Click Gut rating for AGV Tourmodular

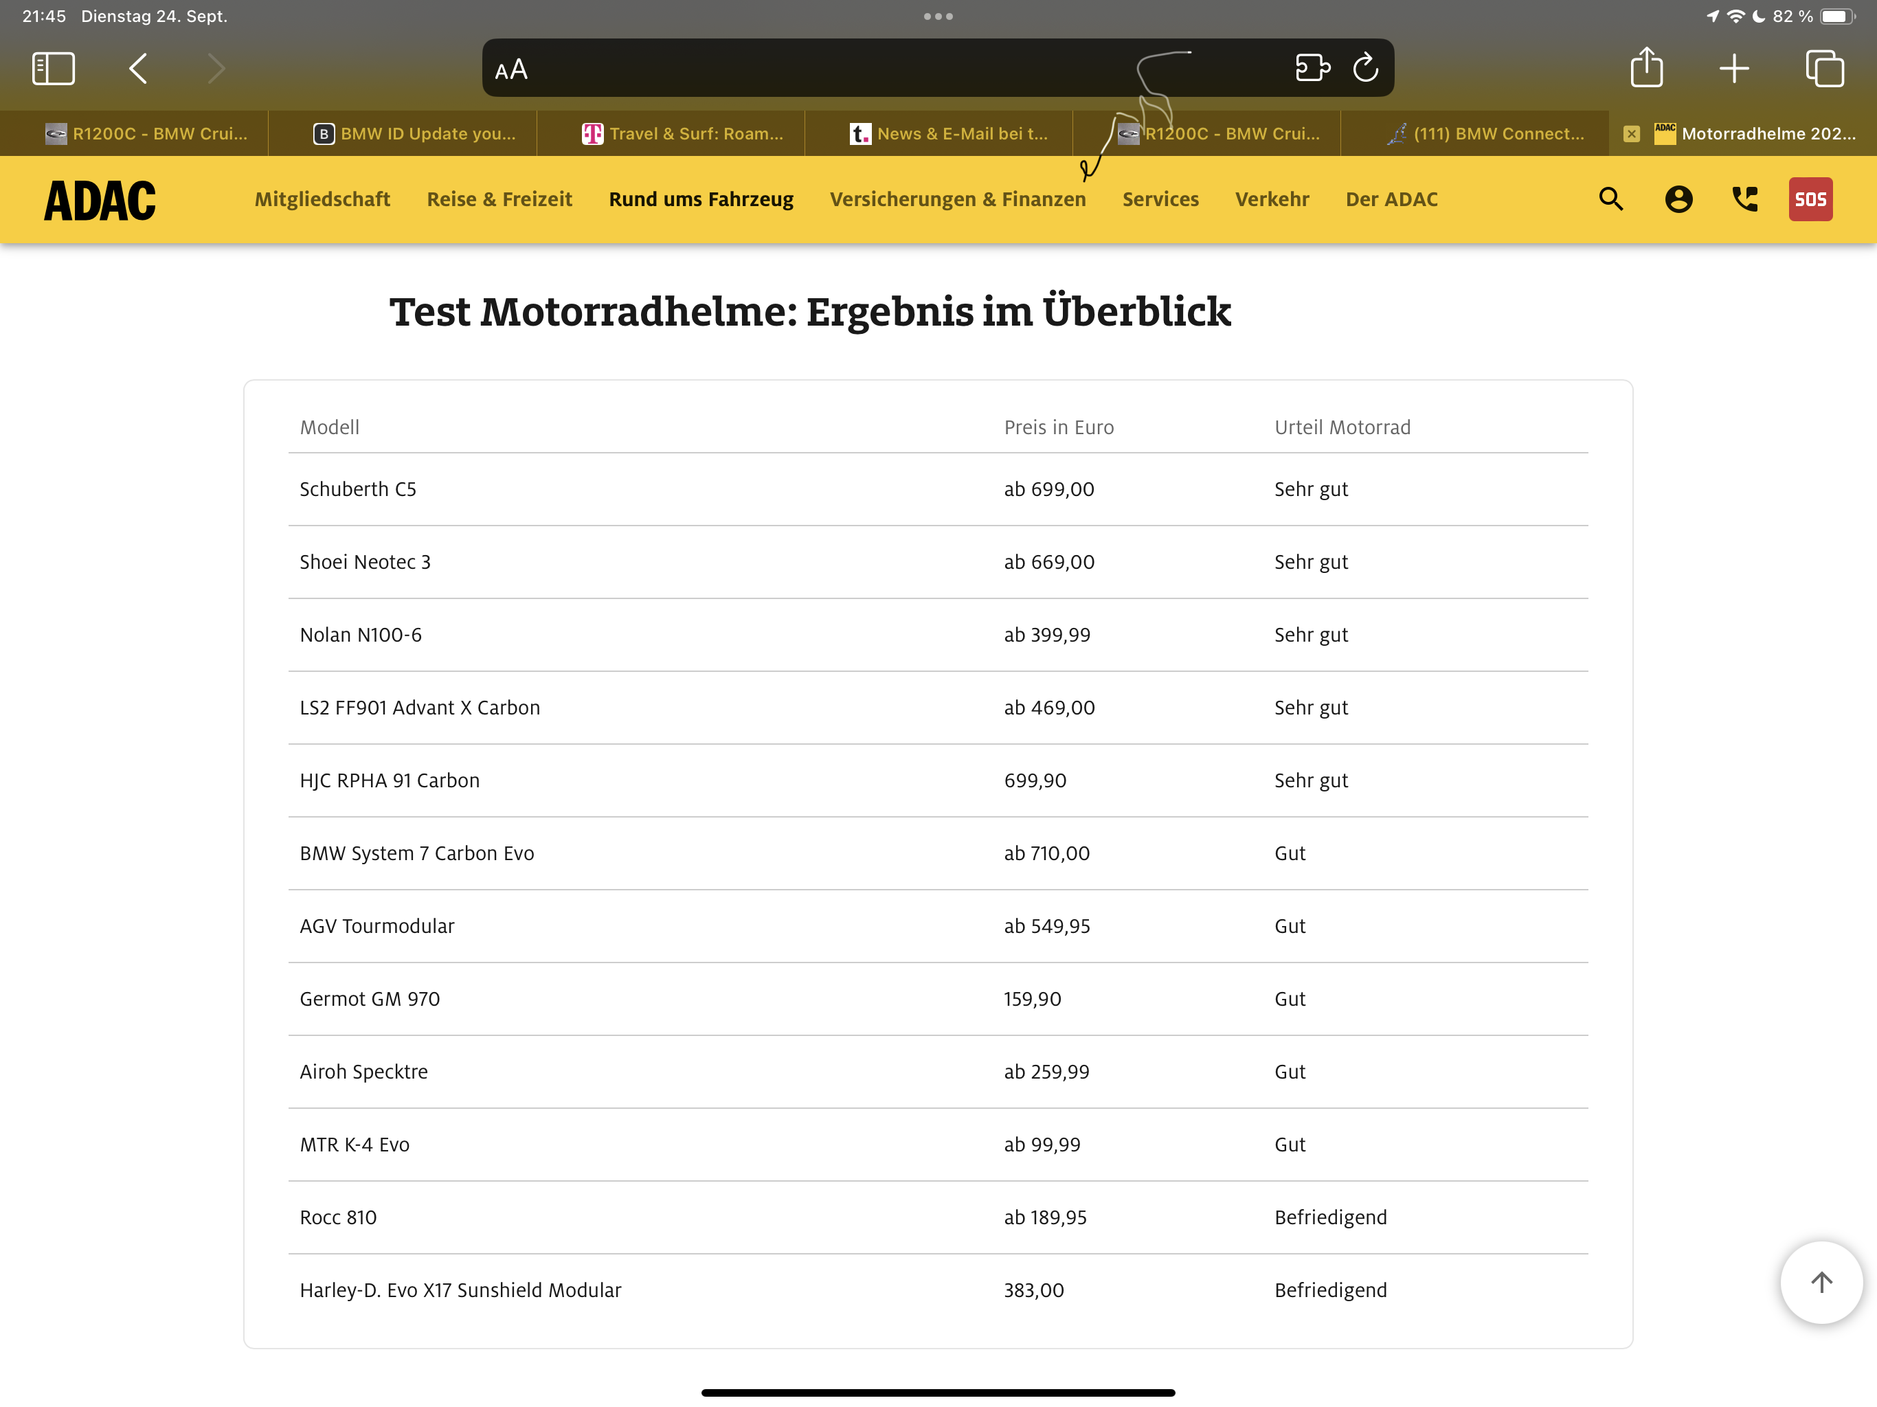[x=1289, y=927]
